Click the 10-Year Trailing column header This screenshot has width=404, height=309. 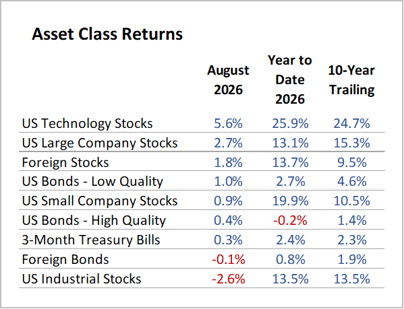[x=351, y=80]
